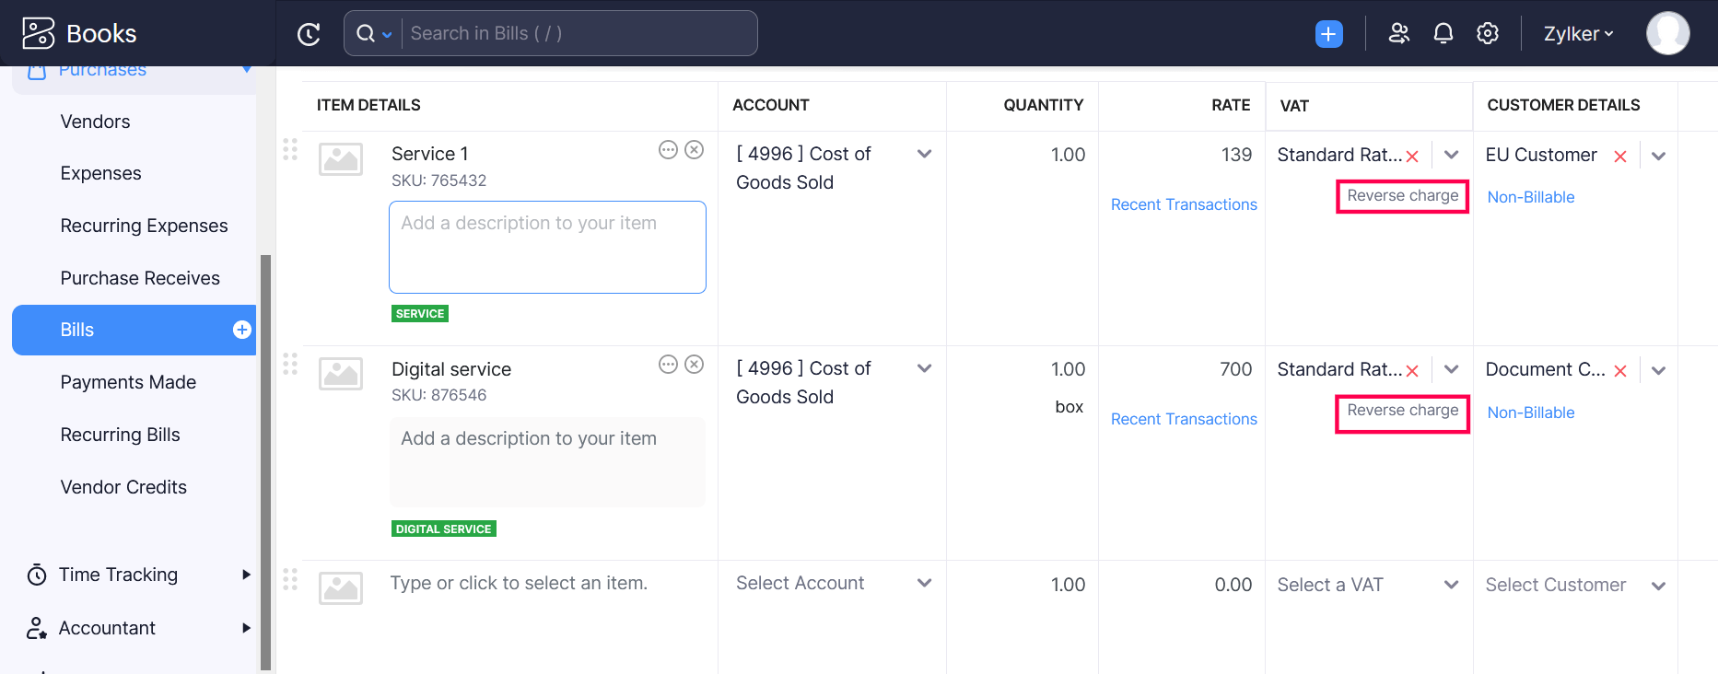Open the referrals people icon
The height and width of the screenshot is (674, 1718).
tap(1398, 34)
